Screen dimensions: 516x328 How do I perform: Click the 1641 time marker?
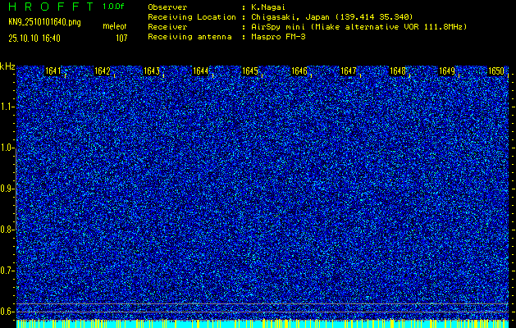tap(53, 71)
